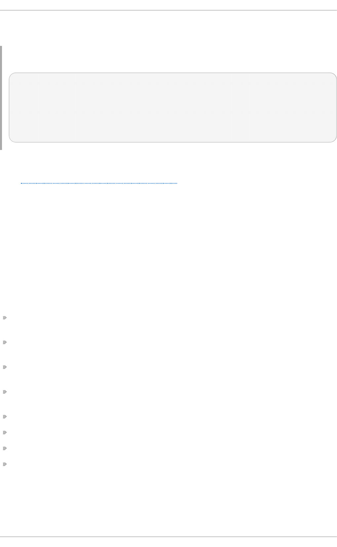Viewport: 337px width, 547px height.
Task: Click the blank footer area below bottom rule
Action: [x=168, y=542]
